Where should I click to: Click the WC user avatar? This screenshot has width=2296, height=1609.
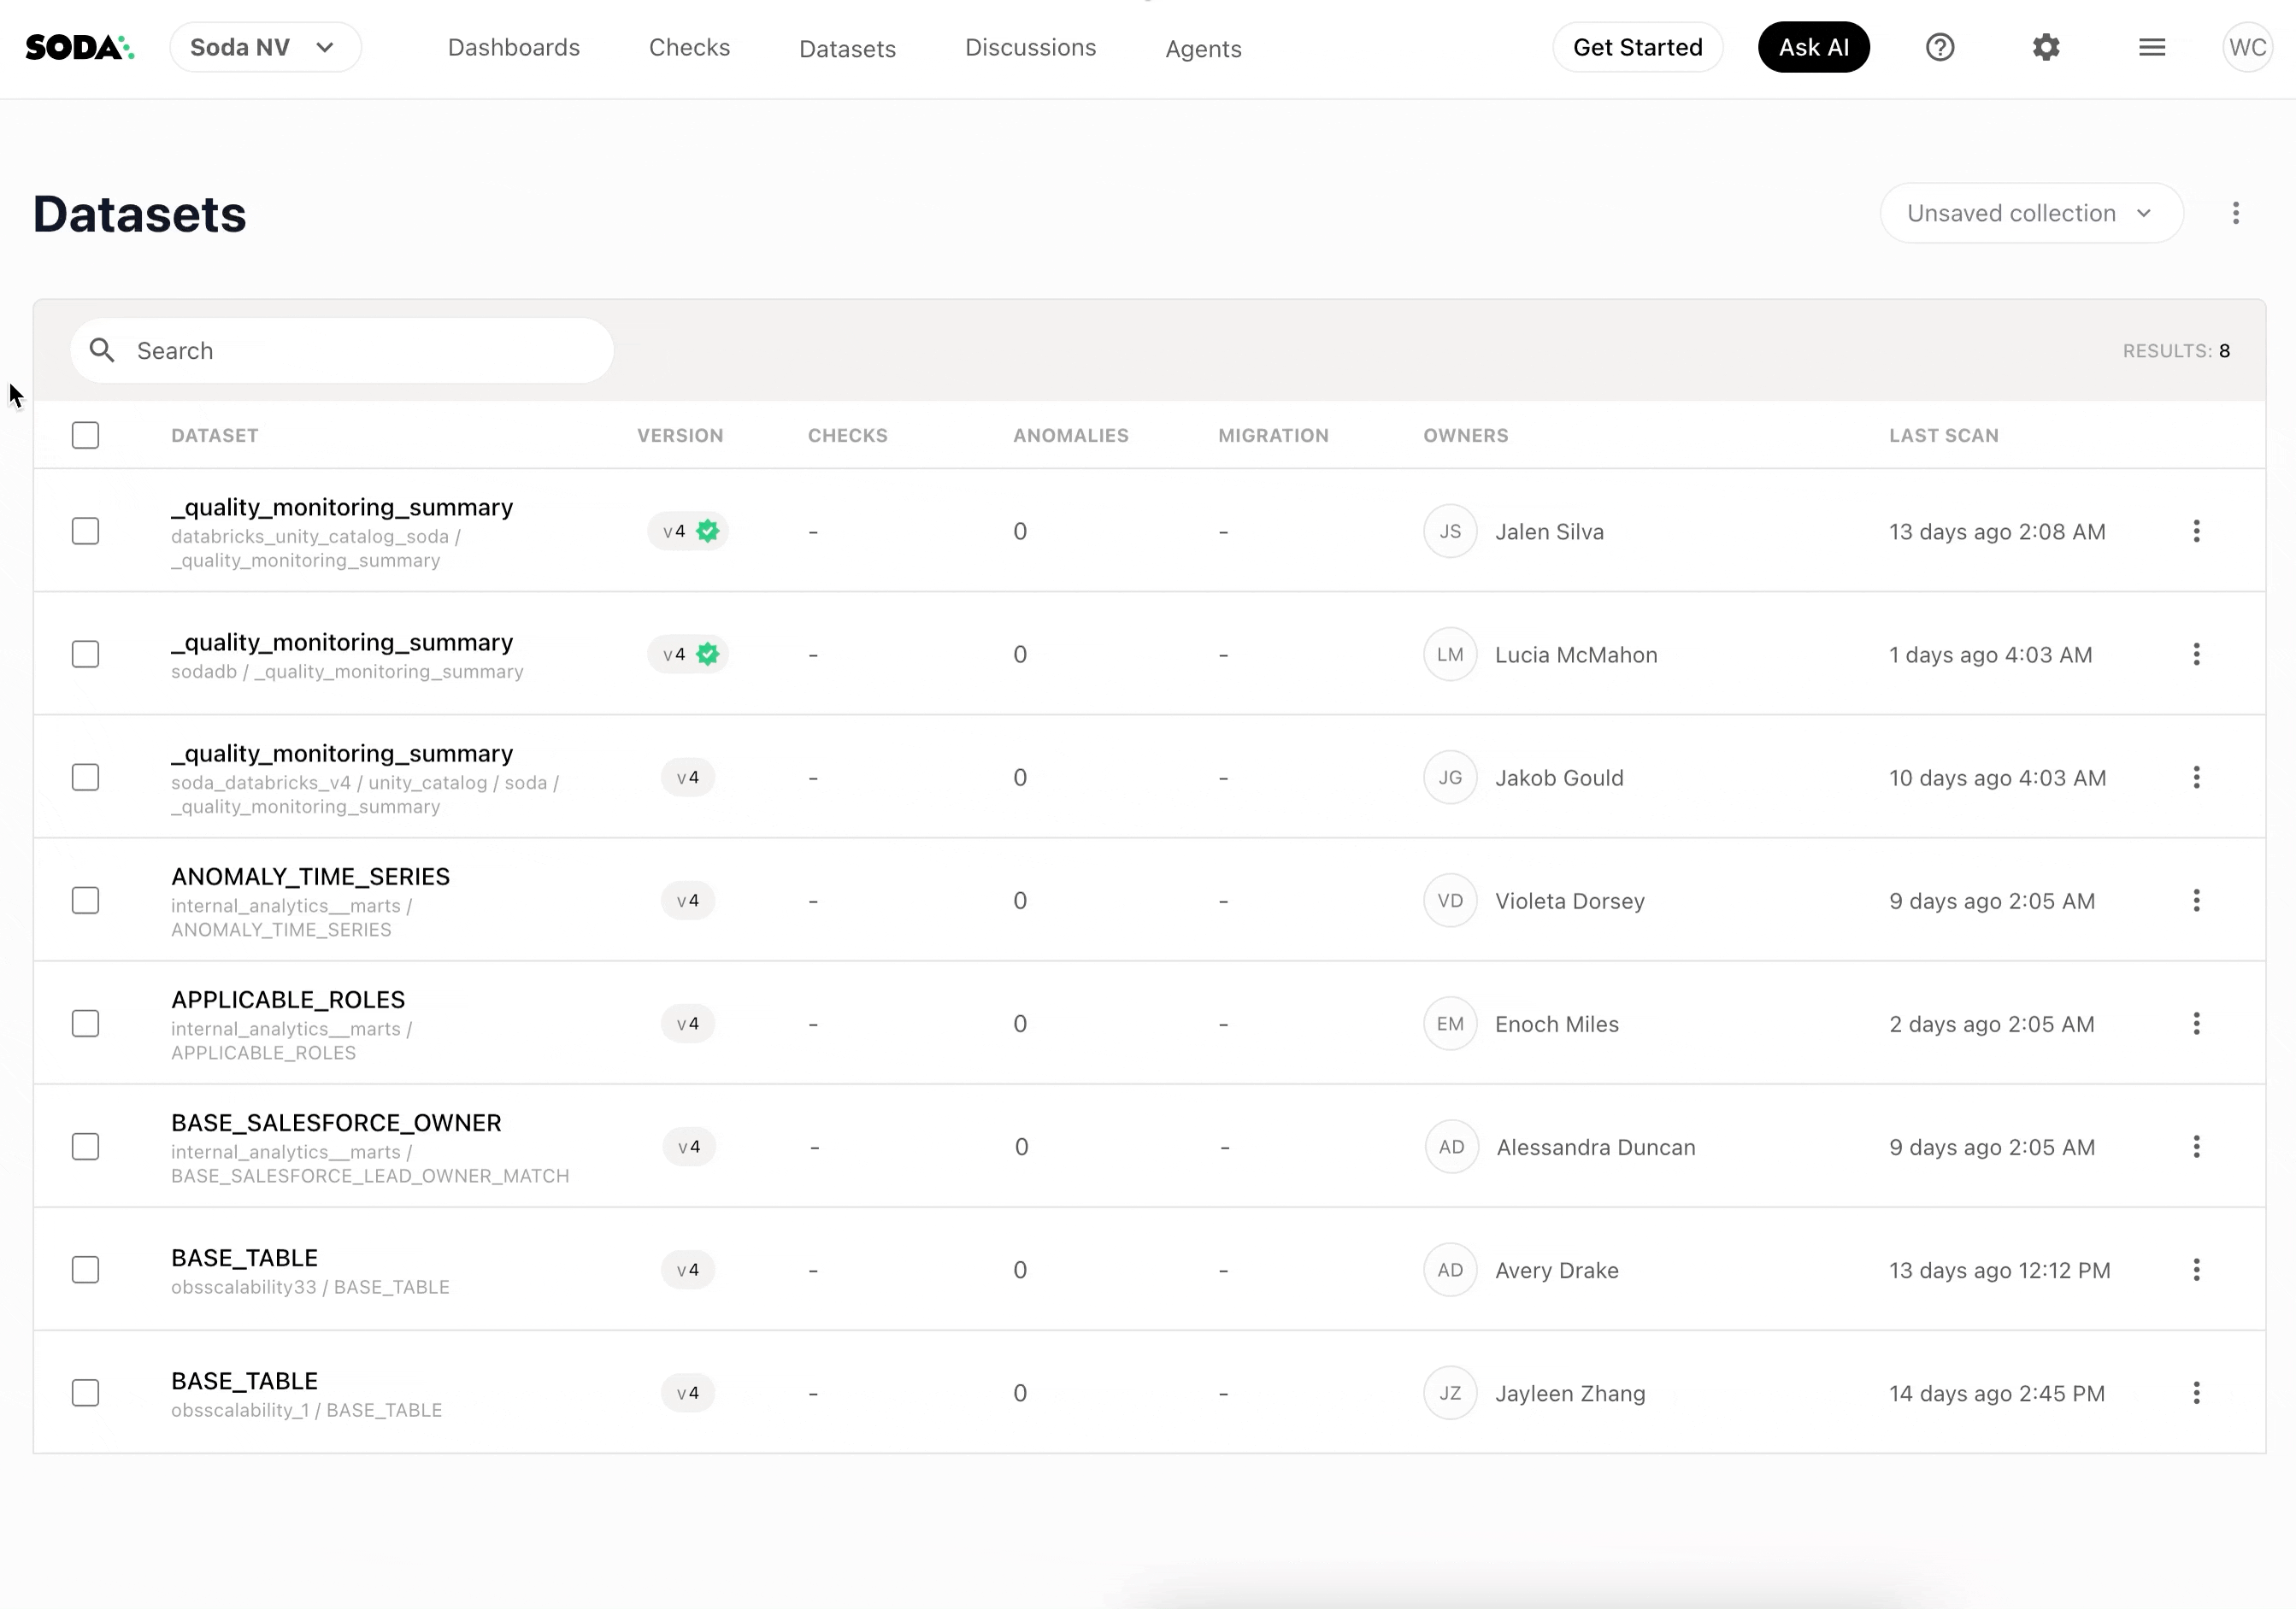pos(2247,47)
